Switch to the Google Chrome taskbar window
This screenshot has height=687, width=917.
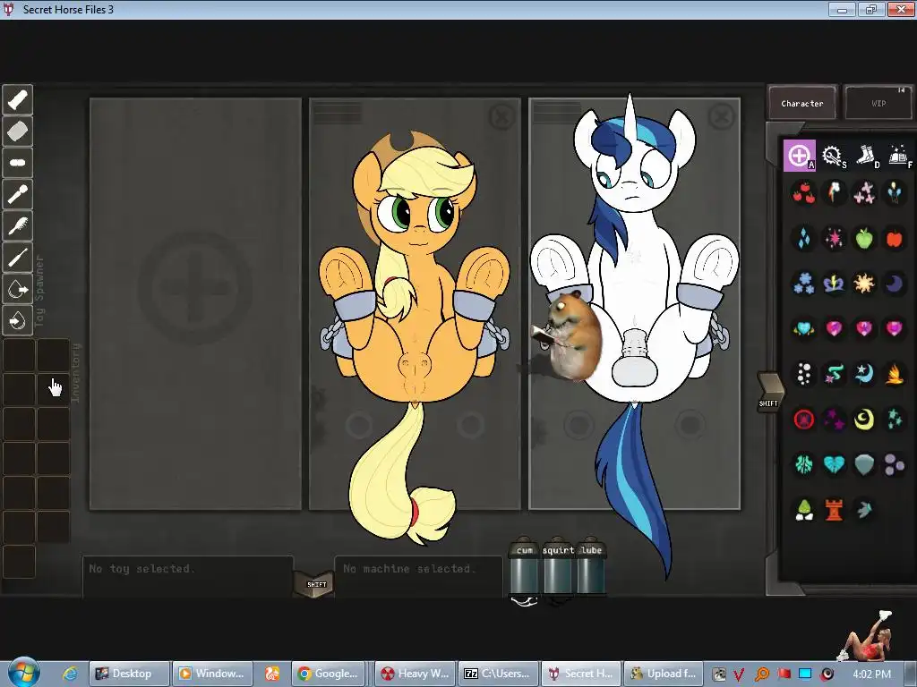(x=330, y=674)
